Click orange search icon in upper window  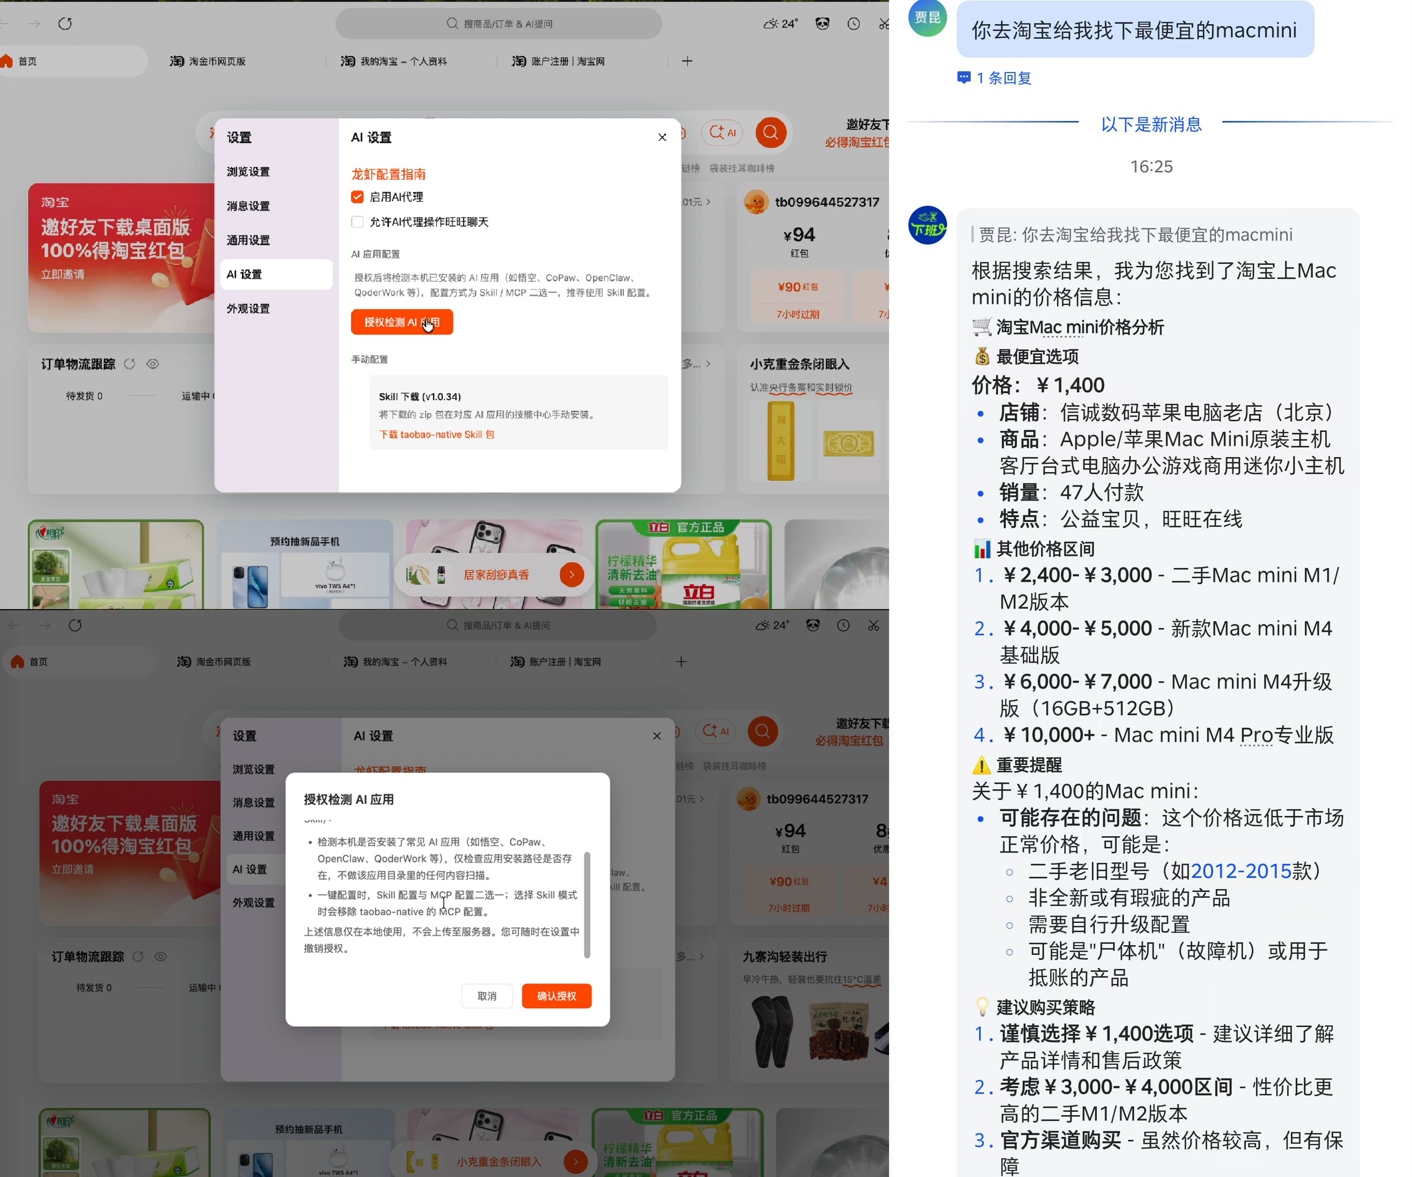[x=771, y=132]
